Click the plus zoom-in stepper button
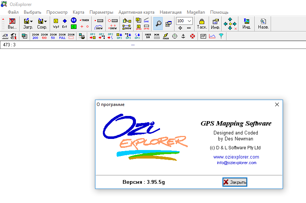Screen dimensions: 306x203 point(180,28)
